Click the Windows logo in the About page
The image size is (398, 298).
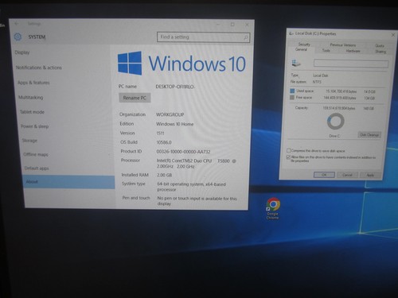[x=130, y=63]
